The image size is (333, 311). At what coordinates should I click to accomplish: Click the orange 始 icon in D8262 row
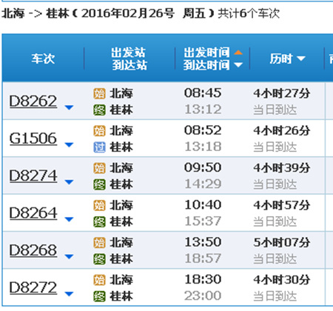point(99,94)
